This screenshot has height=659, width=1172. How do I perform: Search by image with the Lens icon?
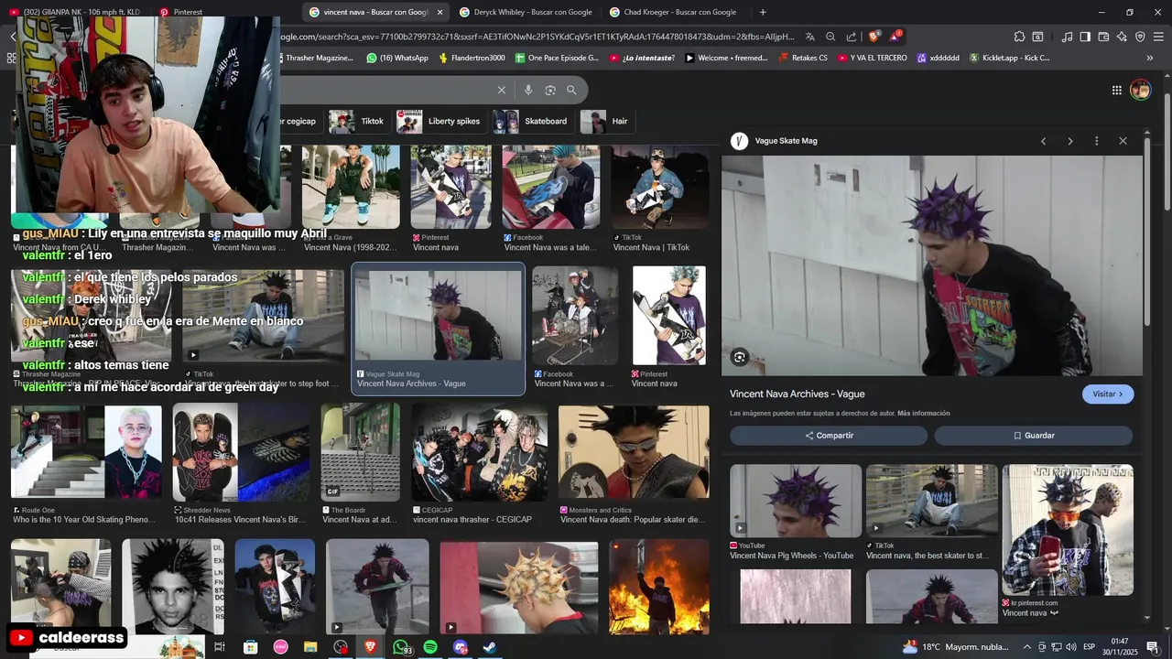click(550, 90)
